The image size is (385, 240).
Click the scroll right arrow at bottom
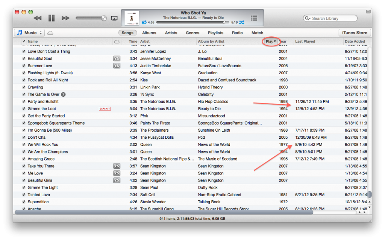click(365, 212)
